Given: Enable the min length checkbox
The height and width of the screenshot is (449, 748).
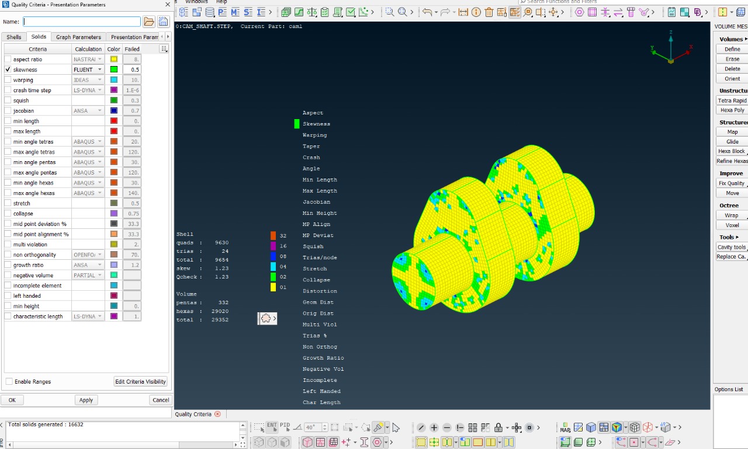Looking at the screenshot, I should 8,121.
